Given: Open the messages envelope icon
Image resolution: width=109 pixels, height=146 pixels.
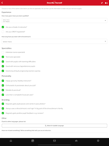Looking at the screenshot, I should point(54,141).
